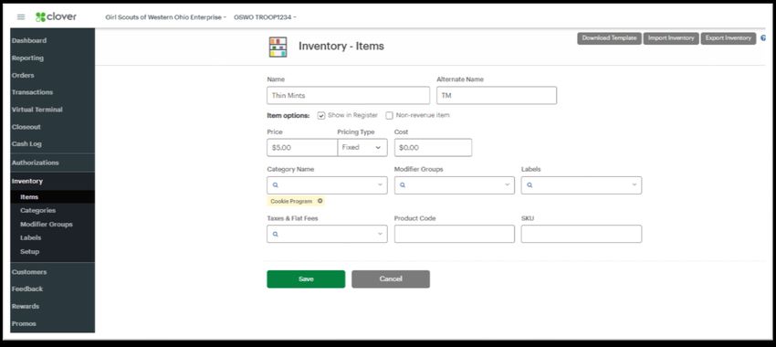Click the Download Template button
Image resolution: width=776 pixels, height=347 pixels.
pyautogui.click(x=609, y=38)
